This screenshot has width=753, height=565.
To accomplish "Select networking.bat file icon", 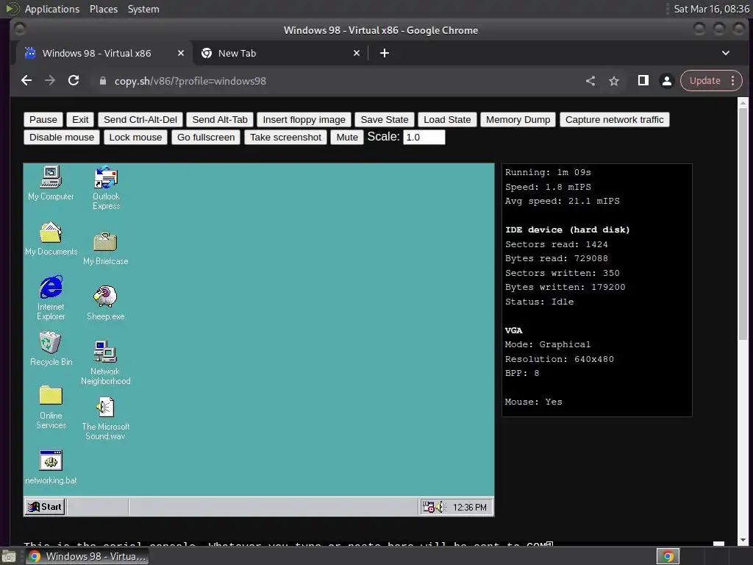I will [x=51, y=467].
